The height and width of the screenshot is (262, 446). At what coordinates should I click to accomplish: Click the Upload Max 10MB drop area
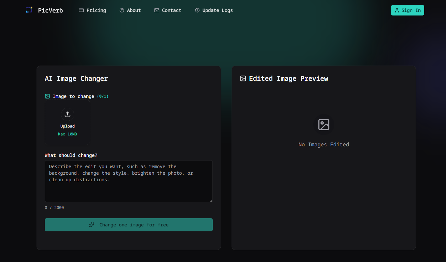pyautogui.click(x=68, y=123)
